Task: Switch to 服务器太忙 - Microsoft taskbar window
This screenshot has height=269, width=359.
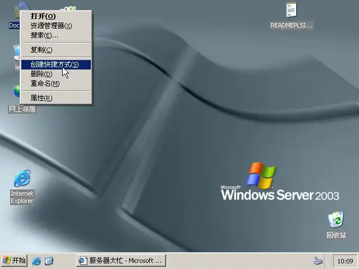Action: (x=121, y=261)
